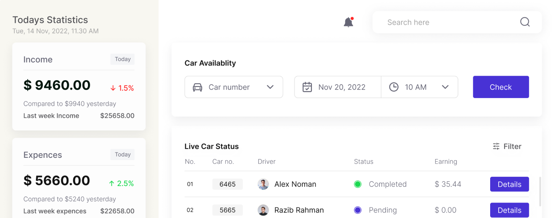
Task: Click the $ 5660.00 expences amount
Action: (57, 180)
